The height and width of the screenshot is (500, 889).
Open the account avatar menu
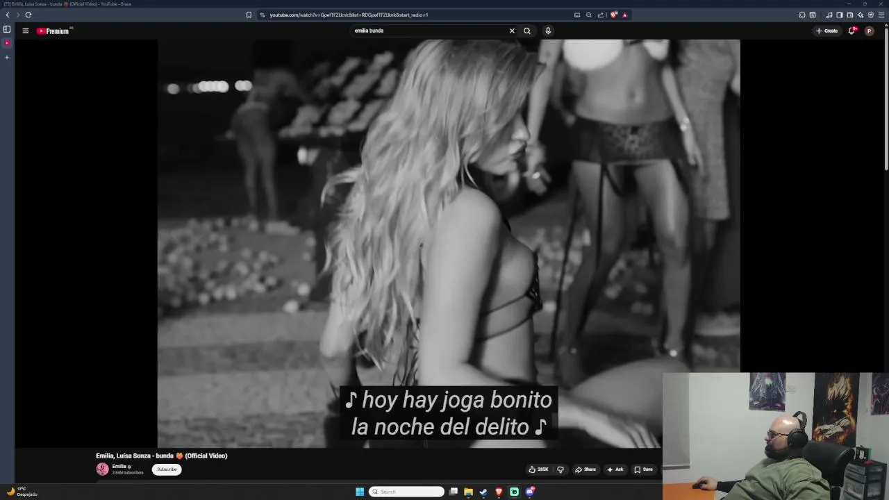click(x=869, y=31)
